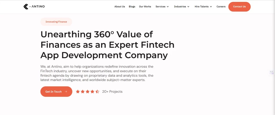Open the About Us menu item
The height and width of the screenshot is (115, 275).
point(120,7)
